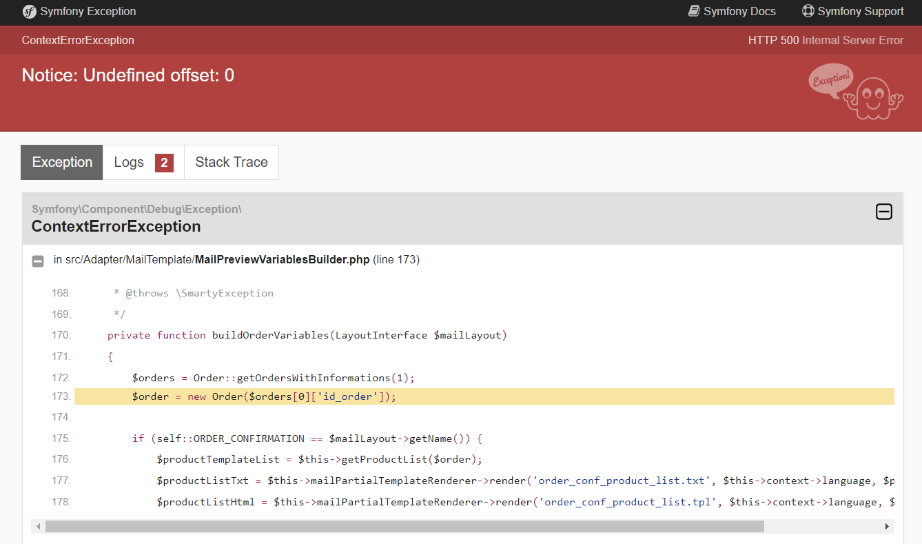Collapse the ContextErrorException block with minus icon
The width and height of the screenshot is (922, 544).
tap(883, 212)
